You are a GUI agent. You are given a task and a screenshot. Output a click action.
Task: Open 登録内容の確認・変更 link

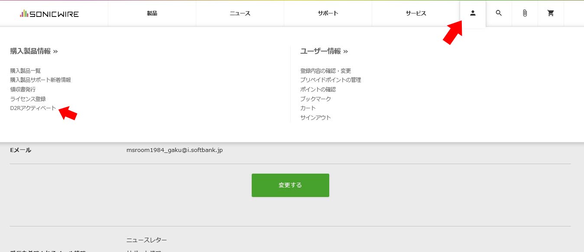(x=325, y=71)
